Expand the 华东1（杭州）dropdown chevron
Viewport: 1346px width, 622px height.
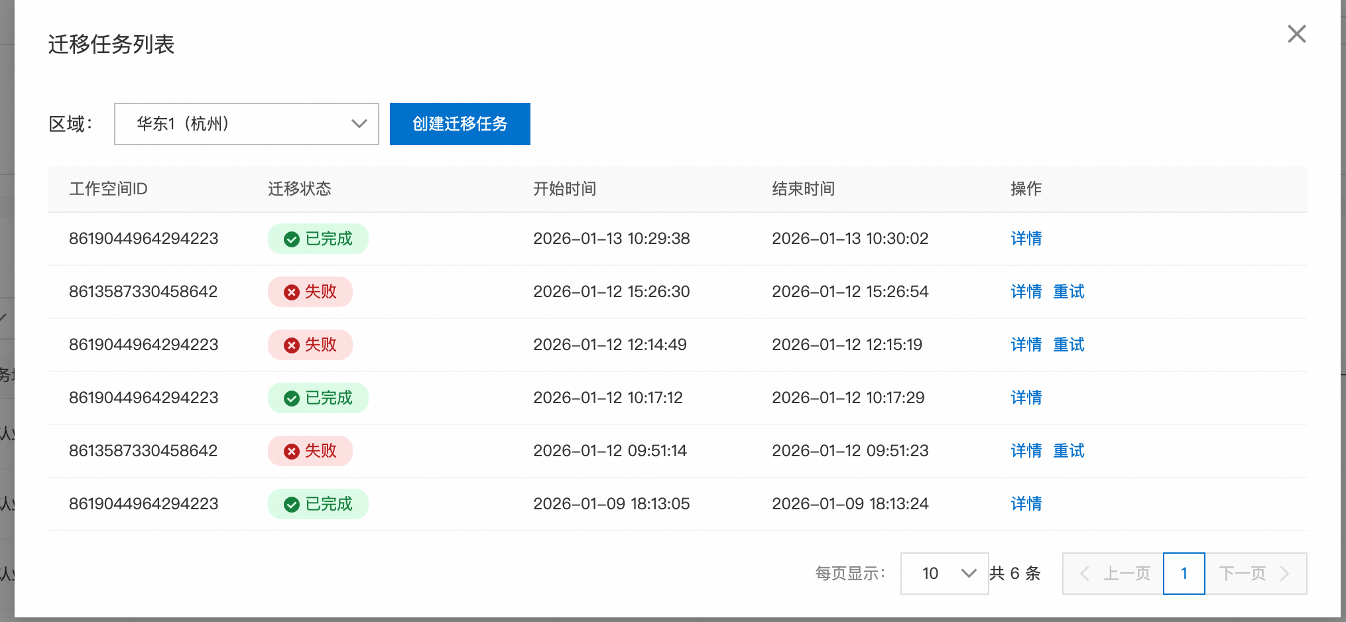point(359,124)
